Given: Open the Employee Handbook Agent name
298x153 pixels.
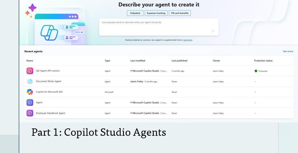Looking at the screenshot, I should pos(50,113).
